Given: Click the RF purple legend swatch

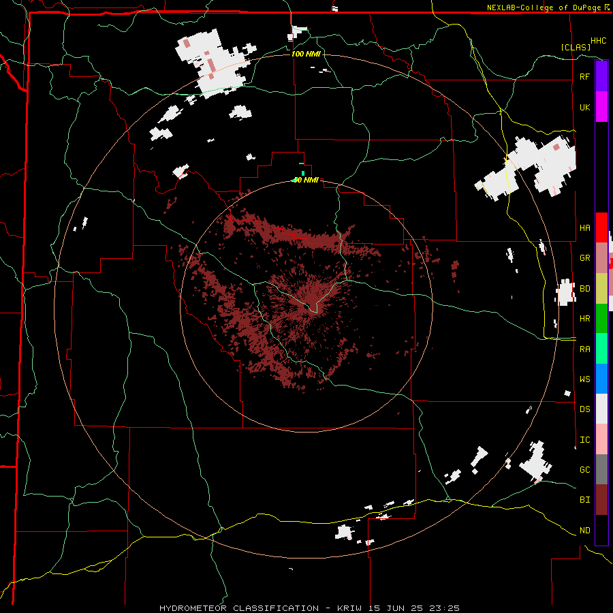Looking at the screenshot, I should click(601, 76).
